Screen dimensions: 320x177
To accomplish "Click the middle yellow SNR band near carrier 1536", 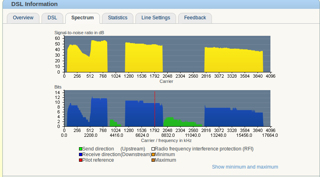I will click(x=143, y=58).
